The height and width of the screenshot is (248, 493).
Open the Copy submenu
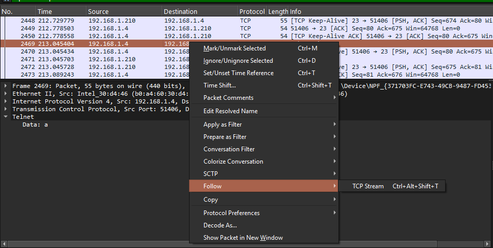coord(211,200)
